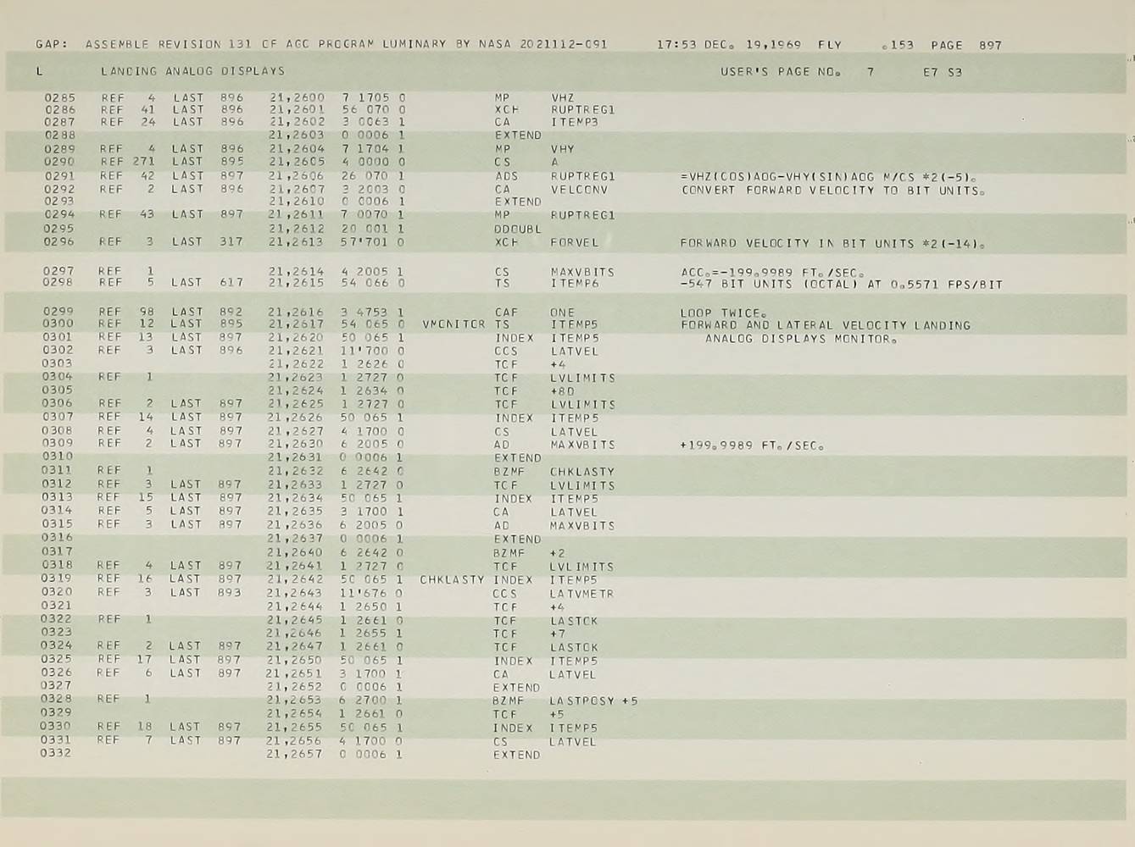
Task: Click the operand 'VHY'
Action: point(562,149)
